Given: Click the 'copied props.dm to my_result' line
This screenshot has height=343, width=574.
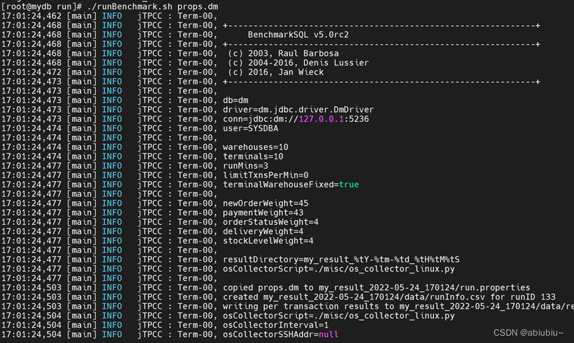Looking at the screenshot, I should 376,288.
